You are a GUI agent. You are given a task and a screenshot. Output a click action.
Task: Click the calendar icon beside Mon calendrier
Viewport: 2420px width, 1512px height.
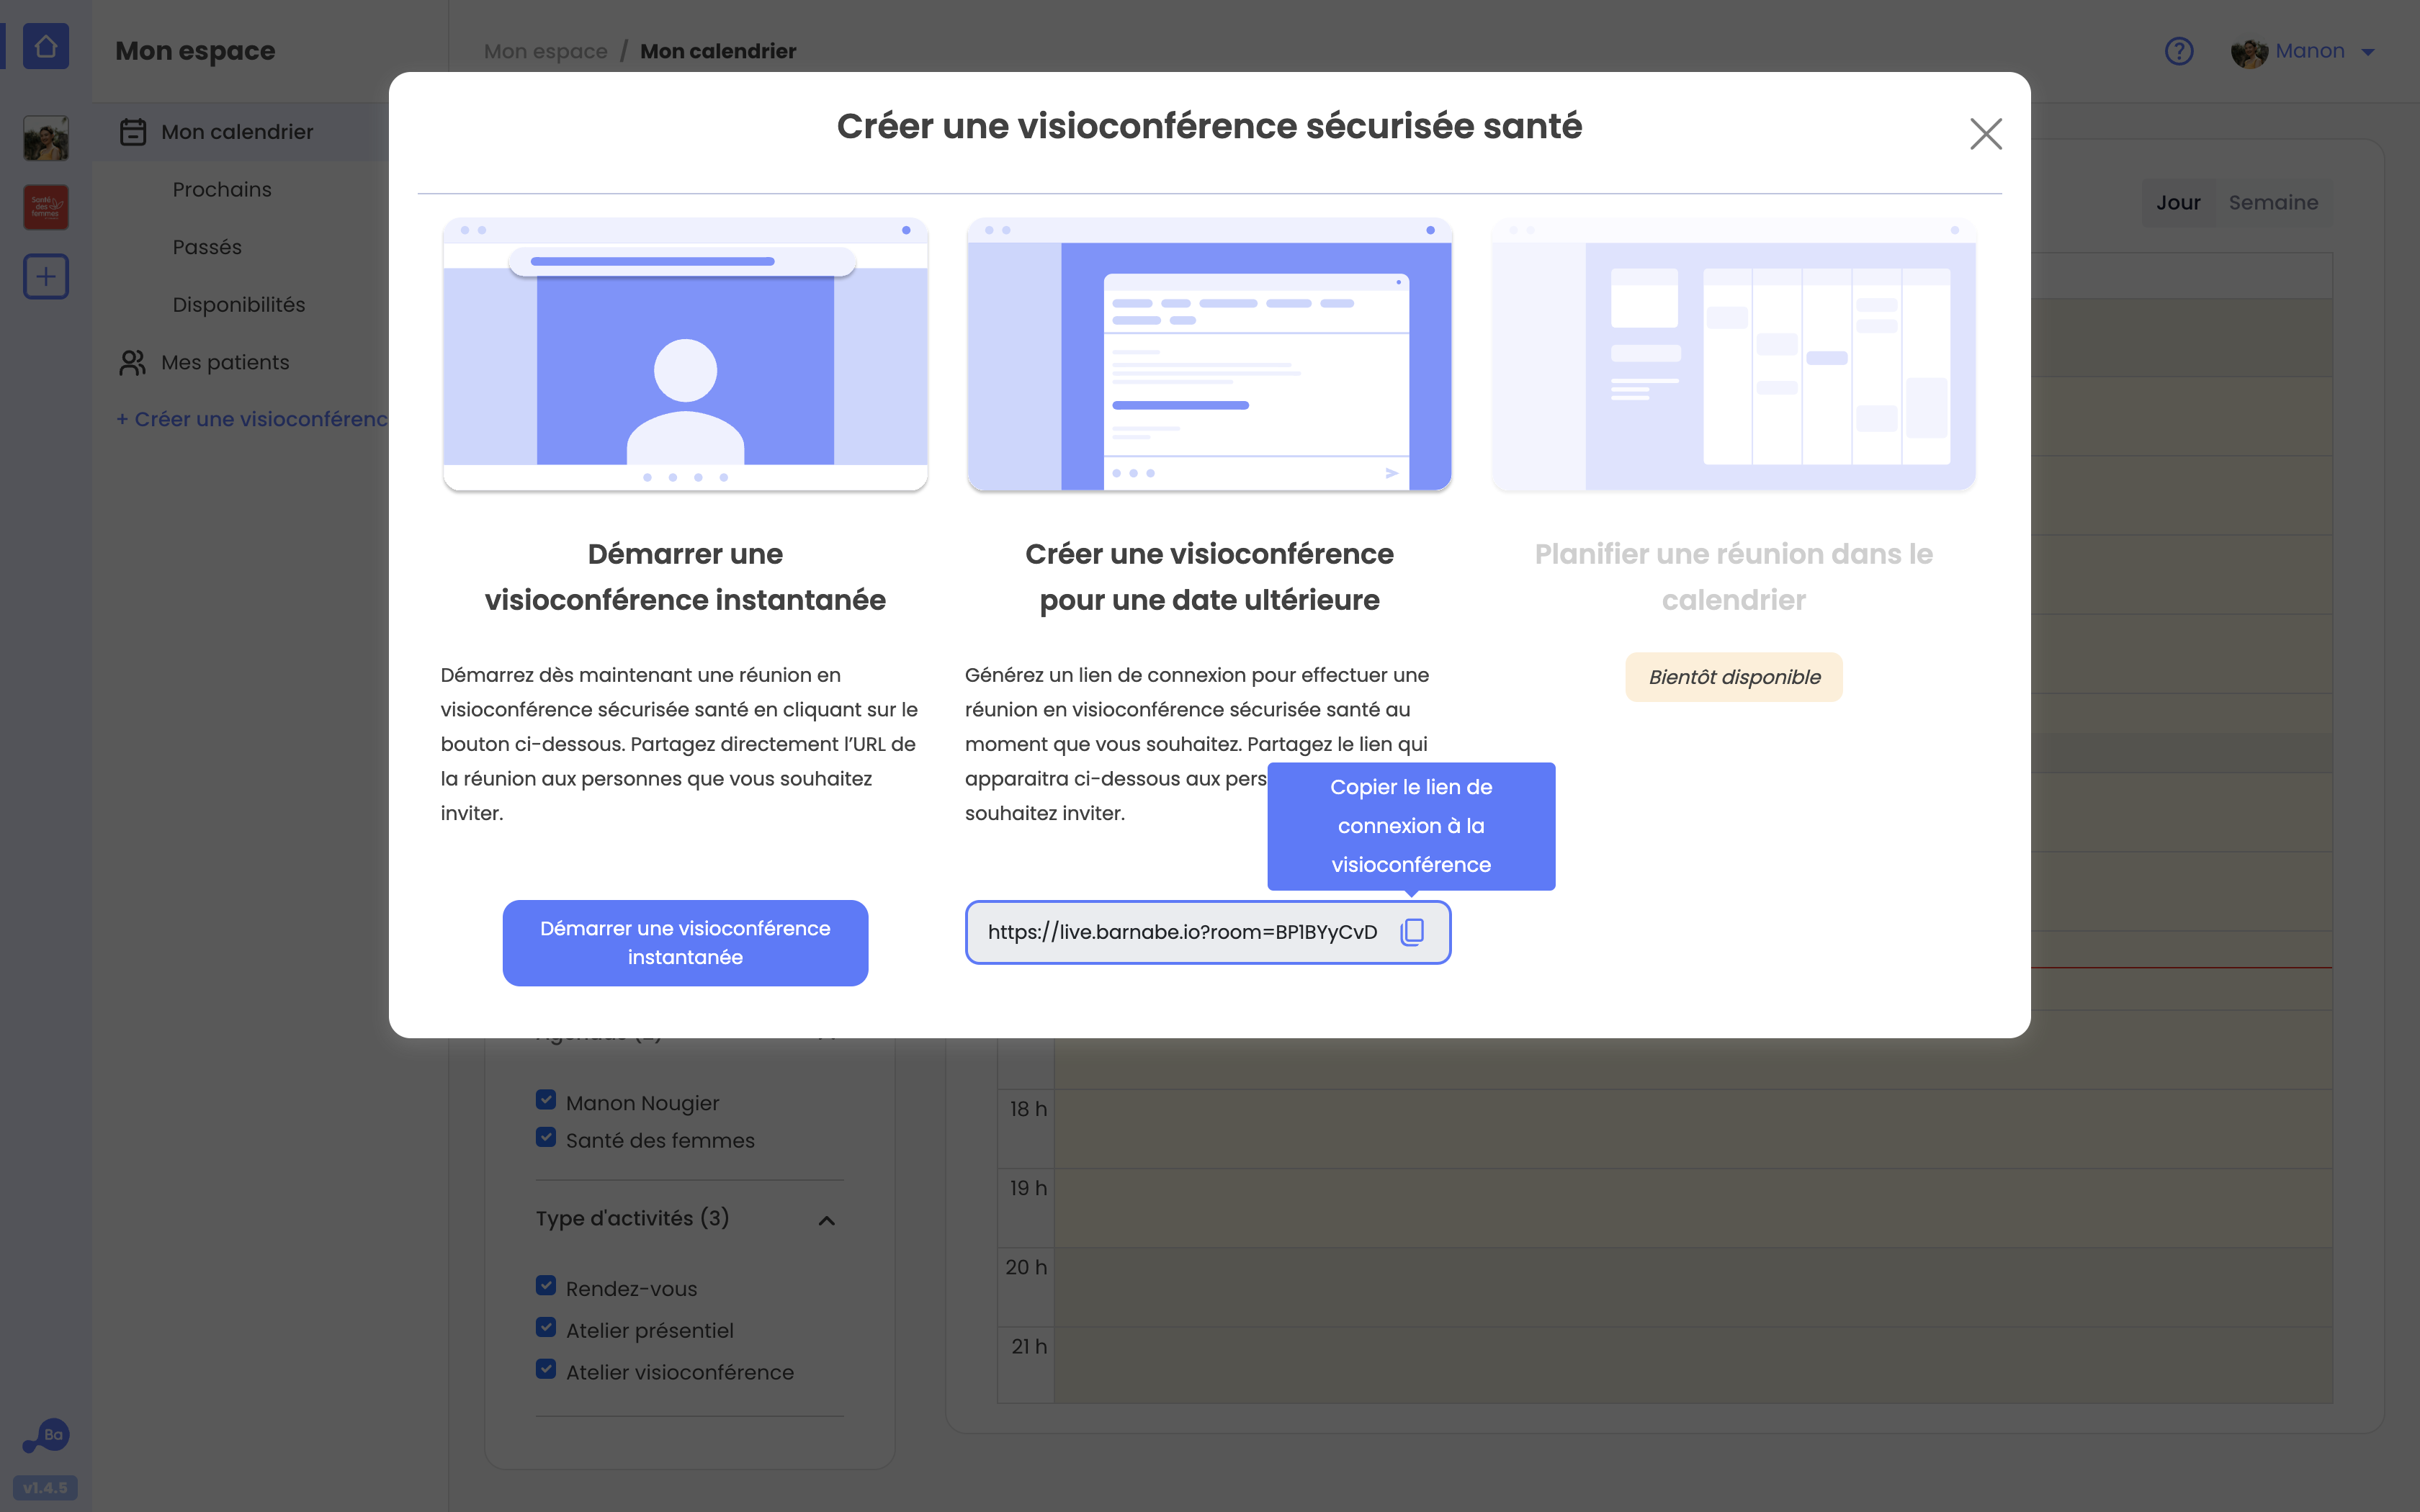(133, 132)
